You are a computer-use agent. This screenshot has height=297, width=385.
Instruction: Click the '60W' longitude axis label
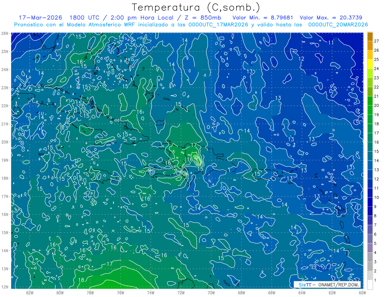pos(362,293)
